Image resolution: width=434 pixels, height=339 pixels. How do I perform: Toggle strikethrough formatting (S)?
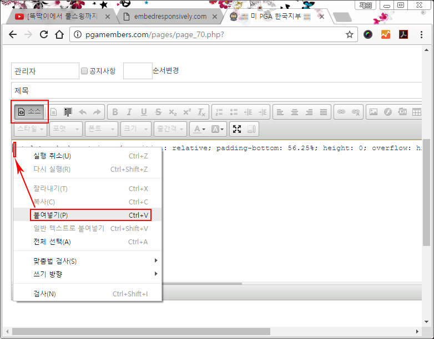pyautogui.click(x=158, y=112)
